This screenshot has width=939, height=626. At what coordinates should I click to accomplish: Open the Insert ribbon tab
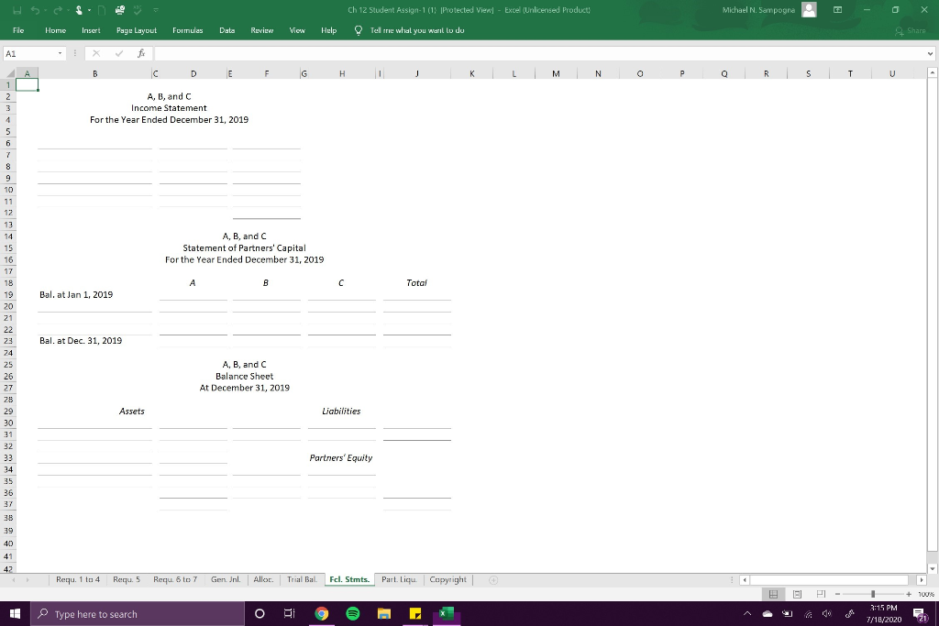tap(91, 30)
